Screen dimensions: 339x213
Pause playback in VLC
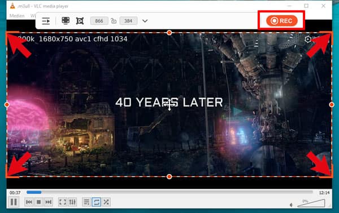tap(14, 202)
